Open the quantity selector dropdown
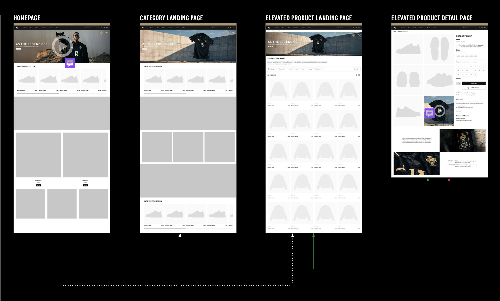 click(x=459, y=83)
